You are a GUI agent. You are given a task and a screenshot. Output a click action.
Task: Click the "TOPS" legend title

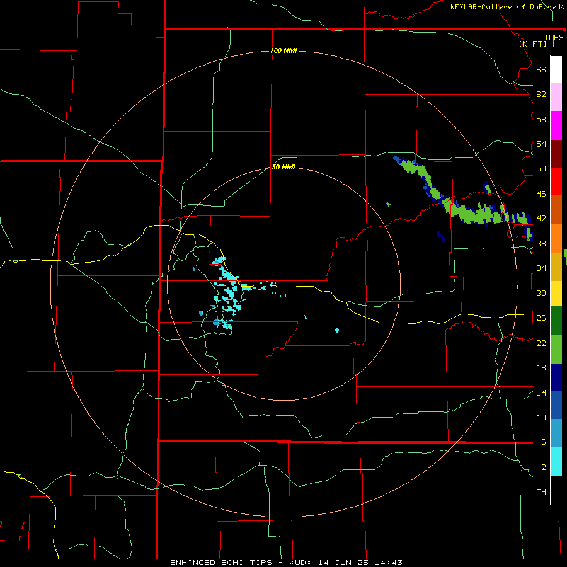pyautogui.click(x=554, y=38)
